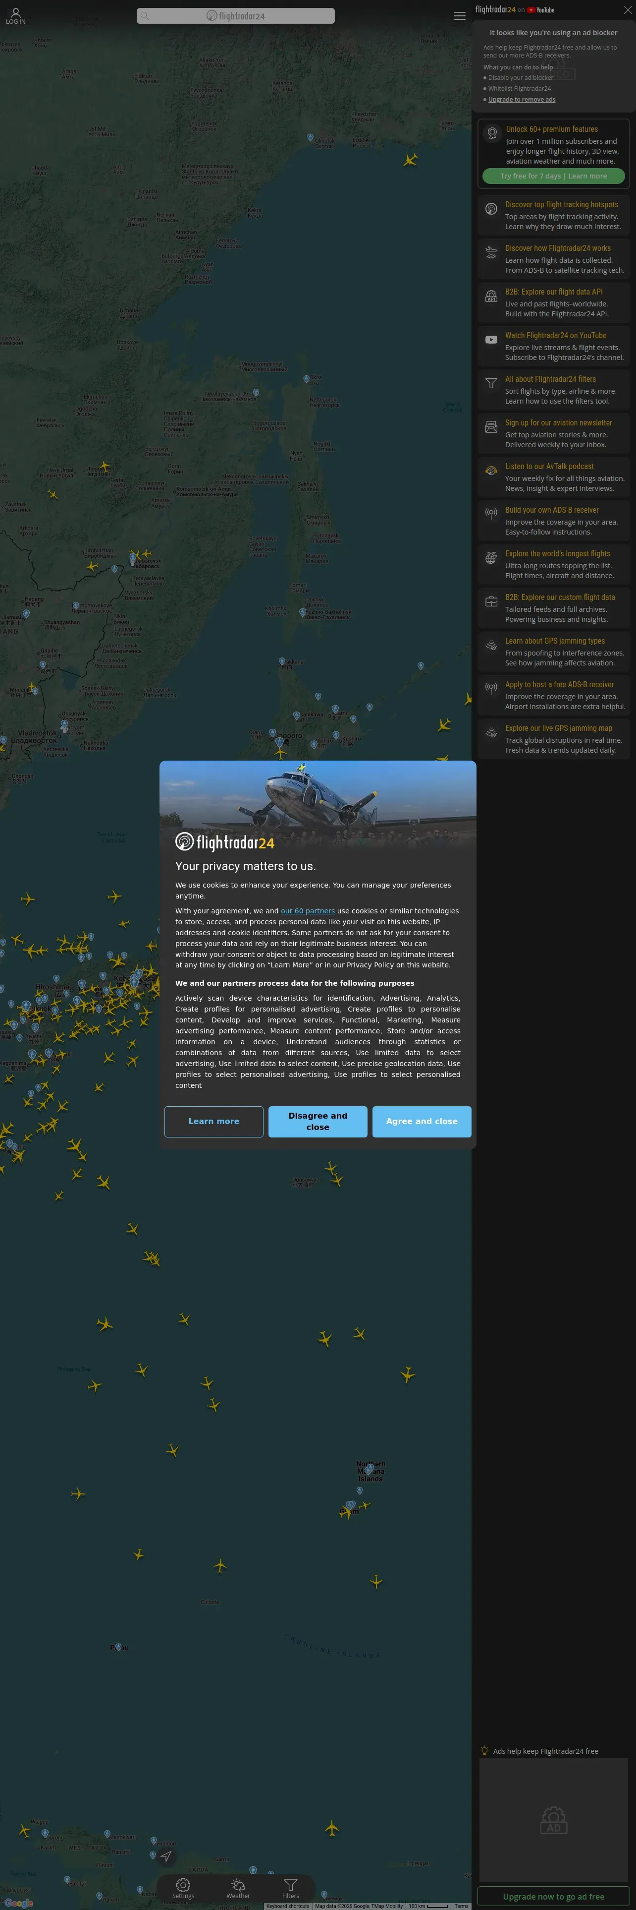Open the our 60 partners link
The width and height of the screenshot is (636, 1910).
(307, 910)
